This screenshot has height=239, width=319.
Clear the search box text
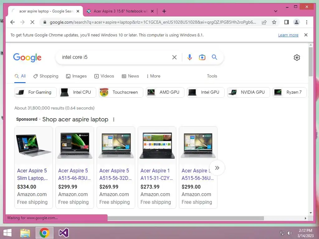click(x=174, y=57)
